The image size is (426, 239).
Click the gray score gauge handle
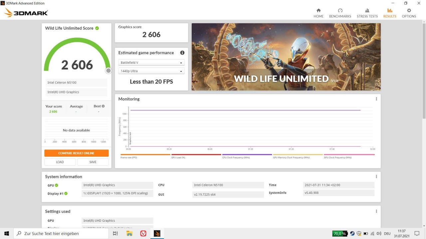point(108,71)
